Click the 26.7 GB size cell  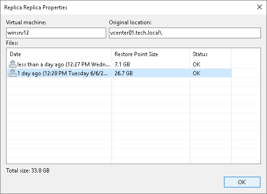click(x=123, y=73)
